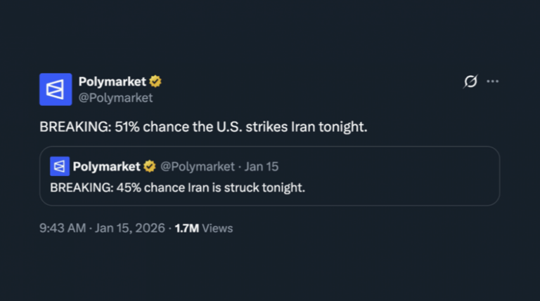This screenshot has height=301, width=540.
Task: Click the Views label in post footer
Action: pos(217,228)
